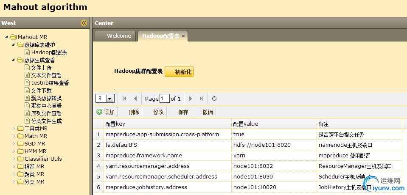The height and width of the screenshot is (195, 407).
Task: Expand the Math MR node arrow
Action: pyautogui.click(x=14, y=136)
